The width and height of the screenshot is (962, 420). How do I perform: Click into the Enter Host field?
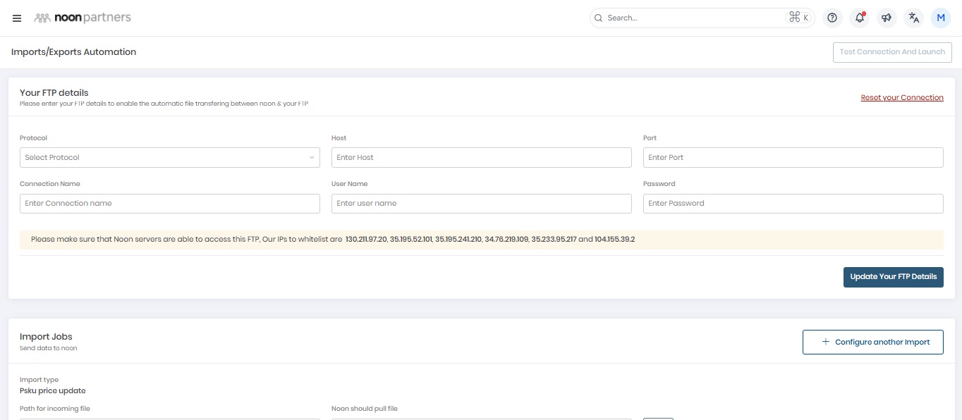tap(481, 157)
